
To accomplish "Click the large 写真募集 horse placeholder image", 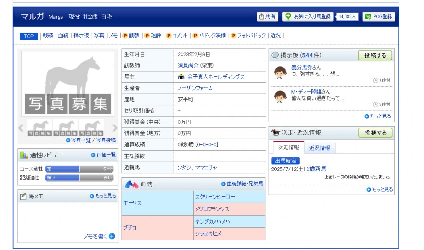I will pos(68,84).
